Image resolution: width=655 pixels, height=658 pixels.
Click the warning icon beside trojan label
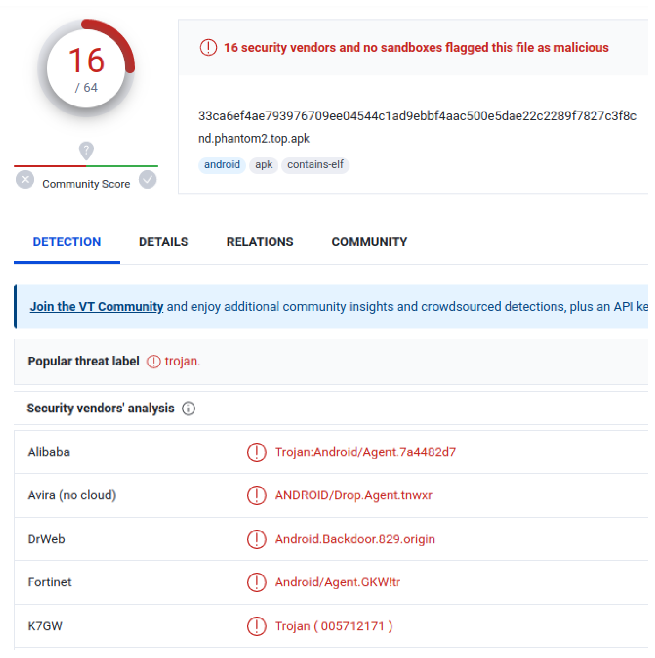click(154, 362)
